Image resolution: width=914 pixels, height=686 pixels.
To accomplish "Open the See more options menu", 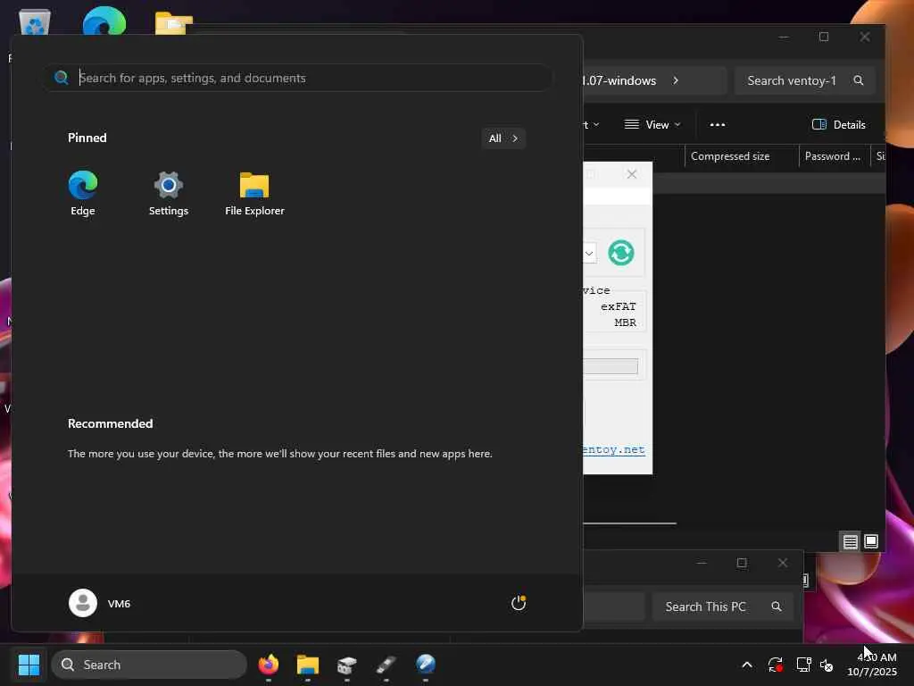I will (x=717, y=124).
